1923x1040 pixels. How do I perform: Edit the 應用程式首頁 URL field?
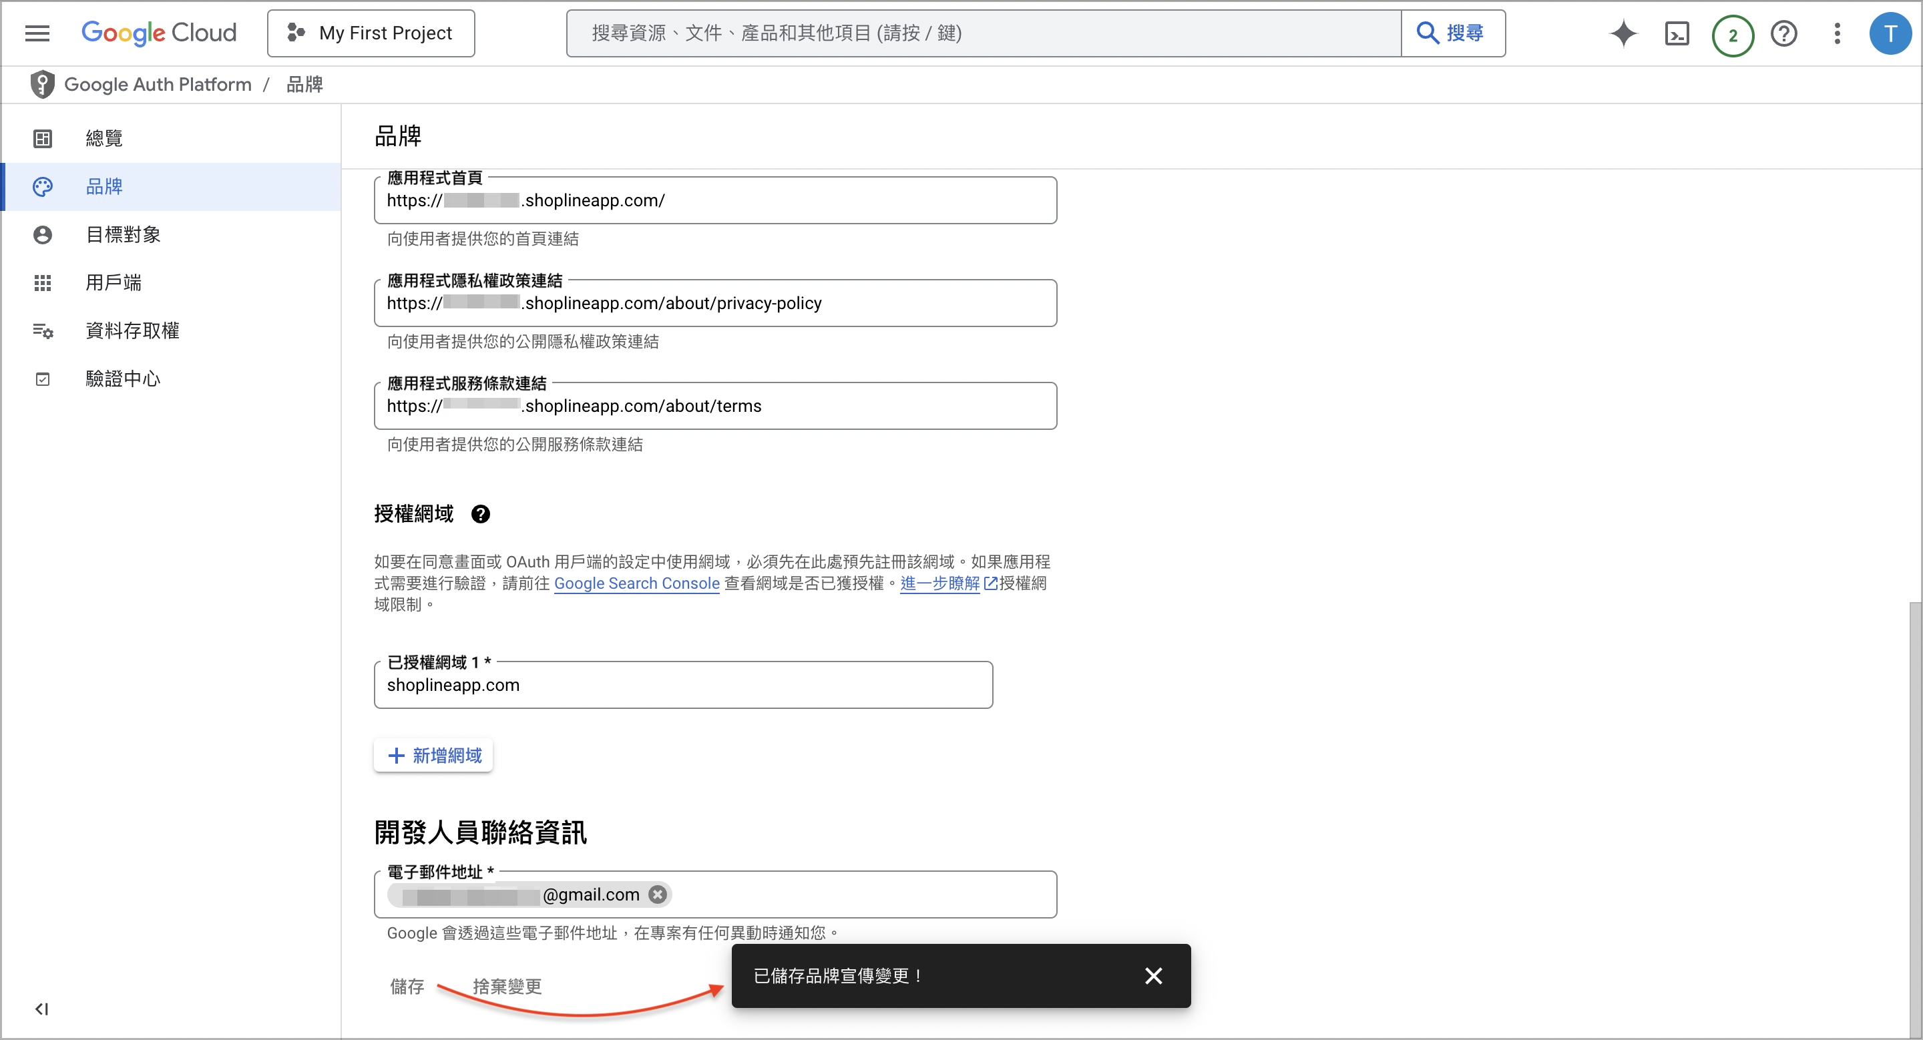(715, 200)
